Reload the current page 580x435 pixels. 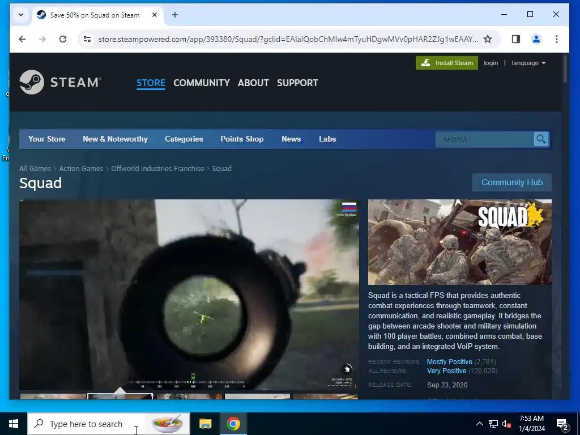[63, 39]
